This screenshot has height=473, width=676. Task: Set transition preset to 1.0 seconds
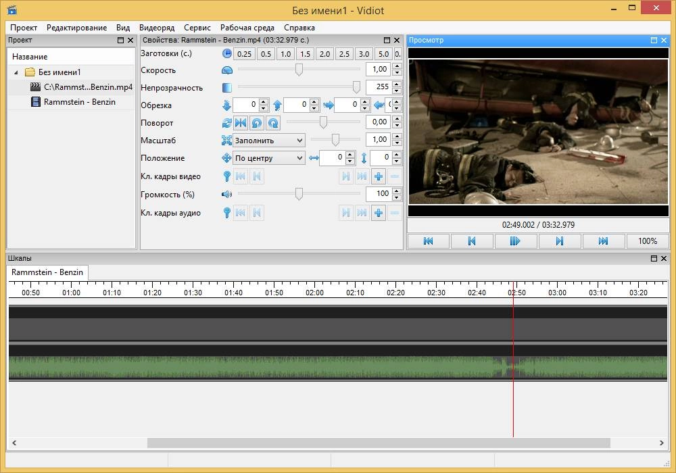(285, 54)
